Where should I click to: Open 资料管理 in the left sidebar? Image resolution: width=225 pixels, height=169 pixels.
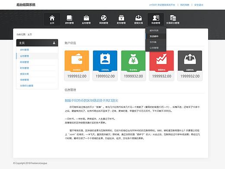coord(24,50)
